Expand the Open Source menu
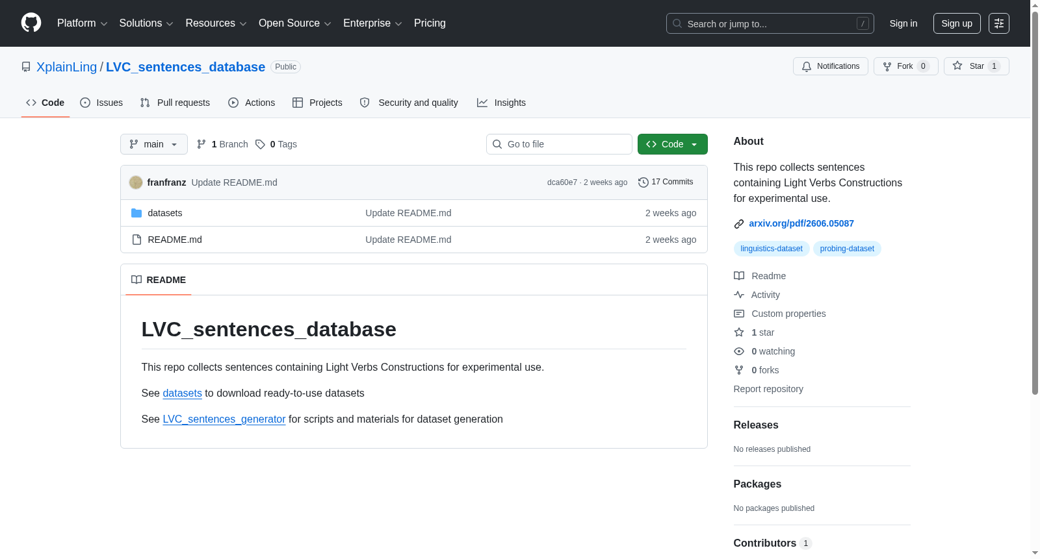The height and width of the screenshot is (559, 1040). pyautogui.click(x=294, y=23)
